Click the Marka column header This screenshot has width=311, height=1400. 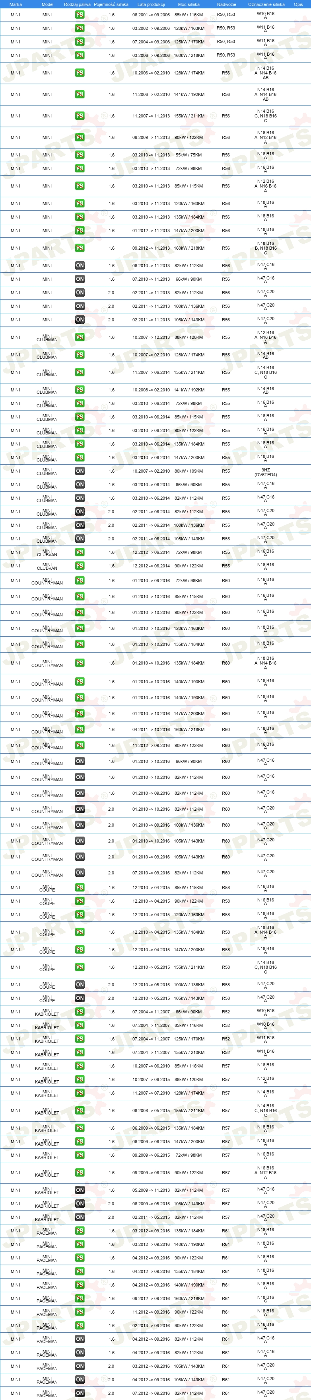16,4
